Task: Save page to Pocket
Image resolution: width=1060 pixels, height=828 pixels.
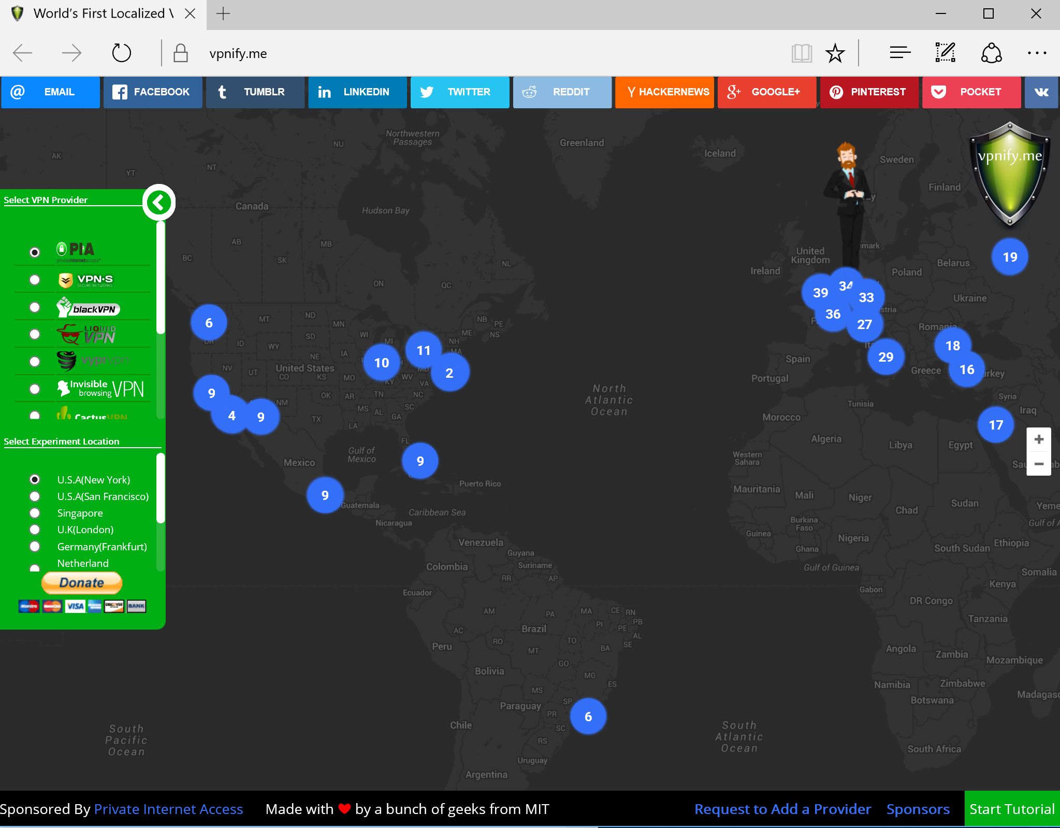Action: point(971,92)
